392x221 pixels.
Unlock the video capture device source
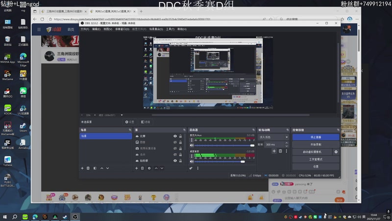[180, 148]
